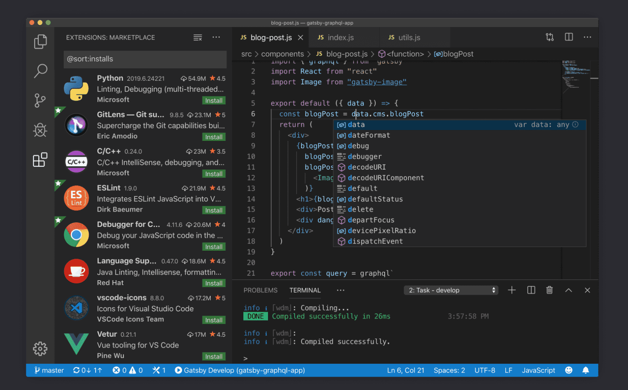Add new terminal with plus icon
The height and width of the screenshot is (390, 628).
(x=512, y=290)
